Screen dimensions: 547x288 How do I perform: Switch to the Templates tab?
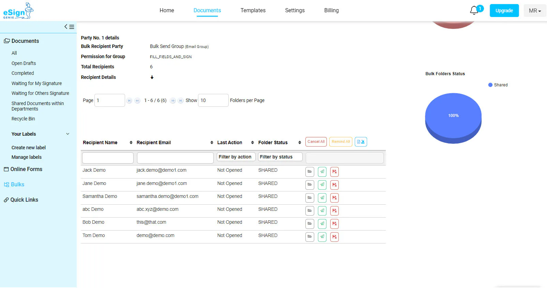pyautogui.click(x=253, y=11)
